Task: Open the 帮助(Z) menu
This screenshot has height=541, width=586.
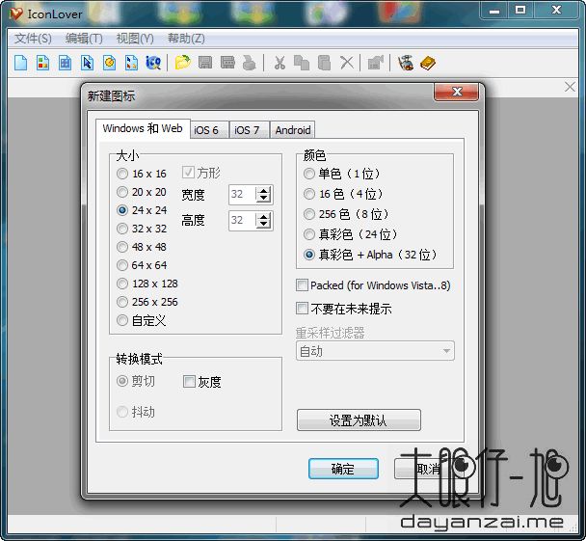Action: click(186, 39)
